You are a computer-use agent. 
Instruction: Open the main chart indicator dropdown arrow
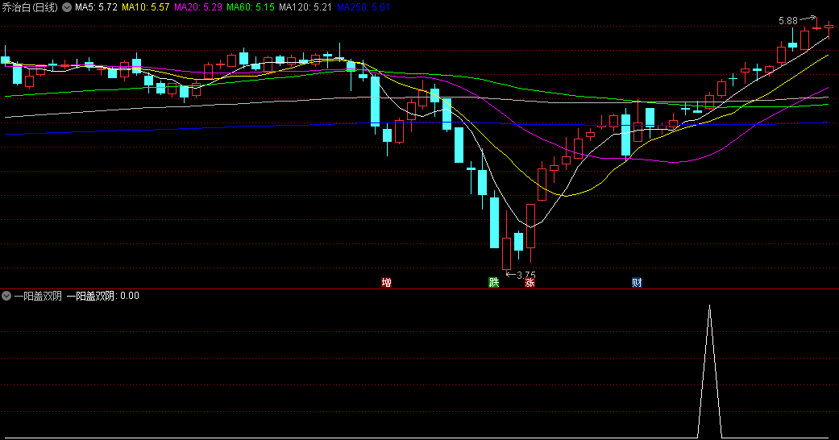pyautogui.click(x=67, y=7)
